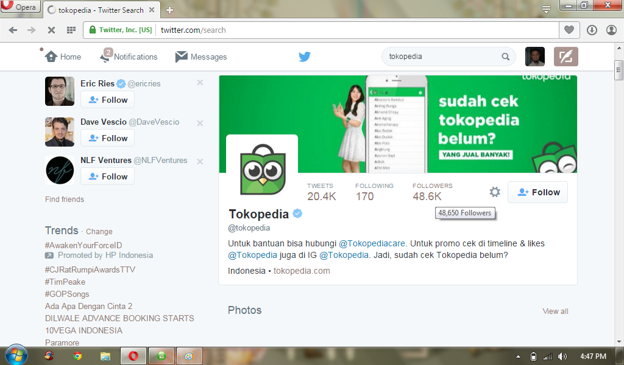Open a new tab with plus button
Image resolution: width=624 pixels, height=365 pixels.
169,10
